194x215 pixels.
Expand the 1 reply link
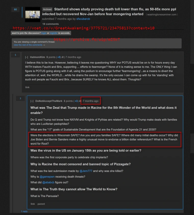click(x=24, y=211)
